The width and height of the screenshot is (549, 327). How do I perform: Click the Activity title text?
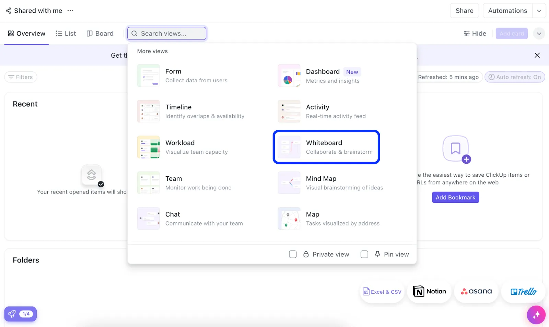pos(317,107)
